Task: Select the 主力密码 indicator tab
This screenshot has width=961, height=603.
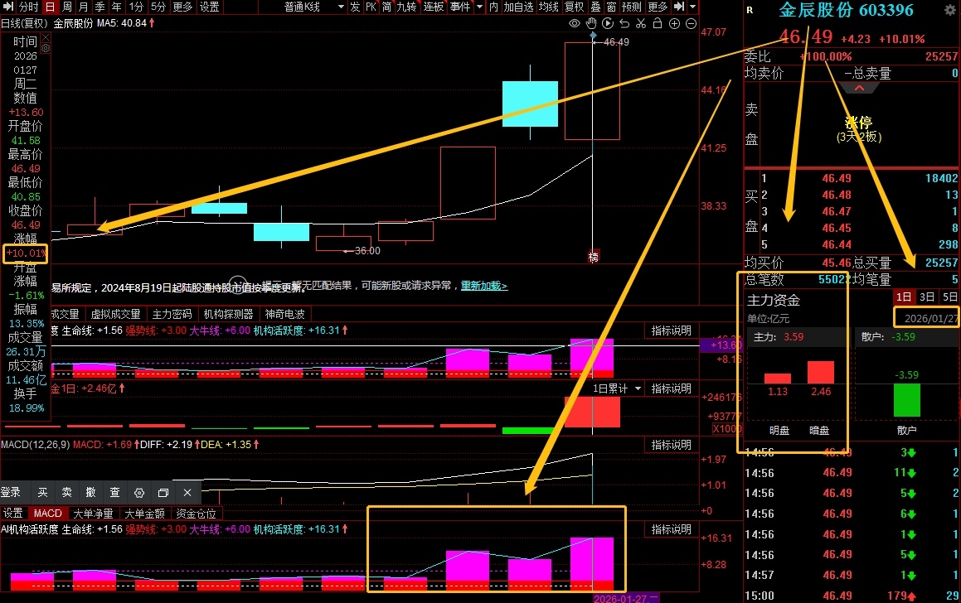Action: coord(172,314)
